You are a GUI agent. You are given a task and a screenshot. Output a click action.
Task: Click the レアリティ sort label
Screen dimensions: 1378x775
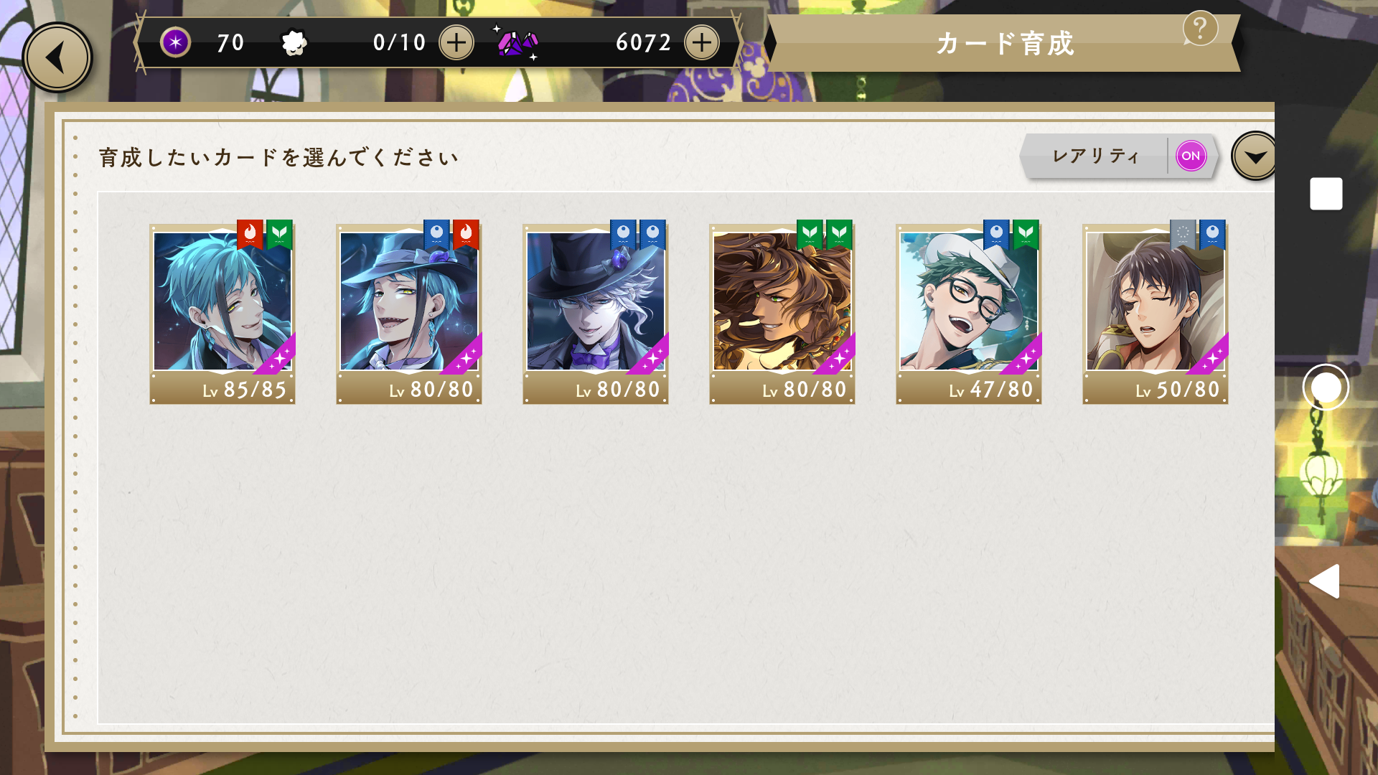click(1096, 156)
